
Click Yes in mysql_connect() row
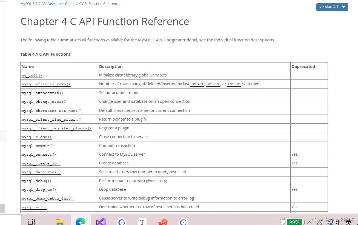point(294,154)
